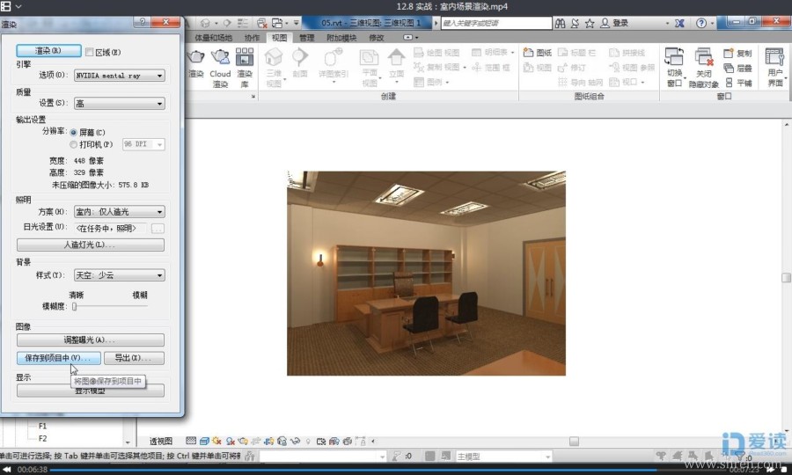This screenshot has height=475, width=792.
Task: Click visual style cube icon in view bar
Action: point(204,442)
